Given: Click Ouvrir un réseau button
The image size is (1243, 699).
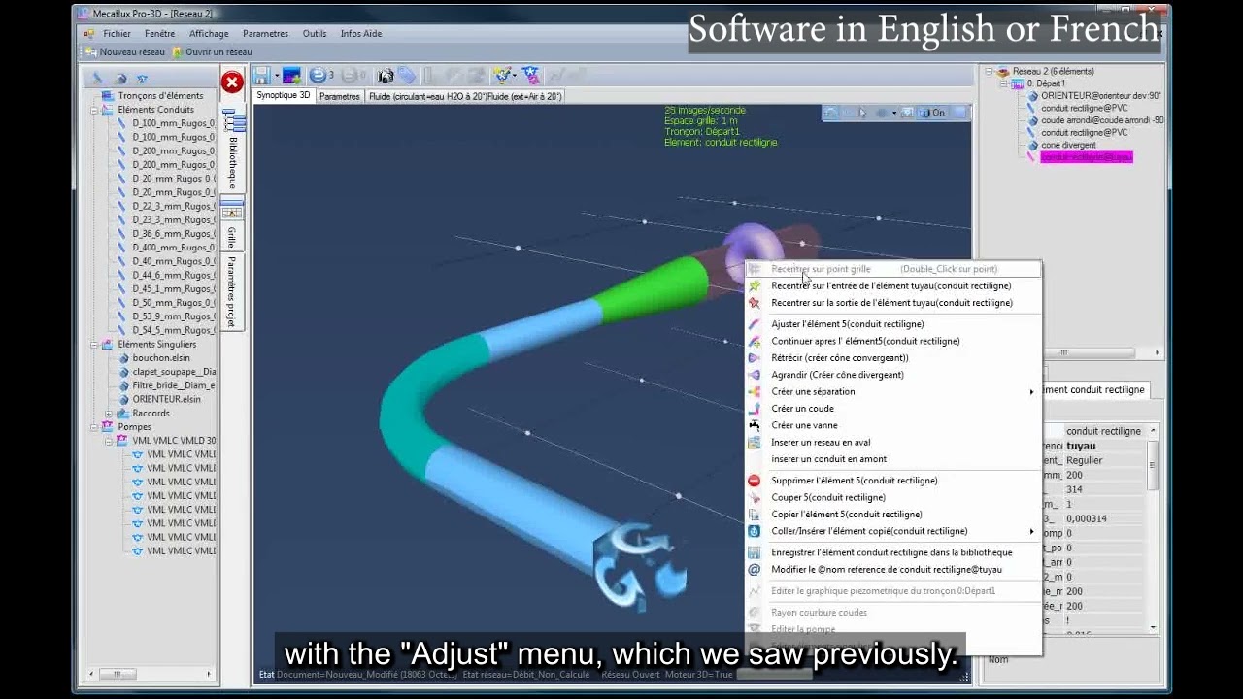Looking at the screenshot, I should (x=212, y=52).
